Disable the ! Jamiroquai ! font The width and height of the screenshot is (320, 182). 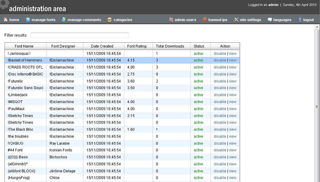click(220, 53)
